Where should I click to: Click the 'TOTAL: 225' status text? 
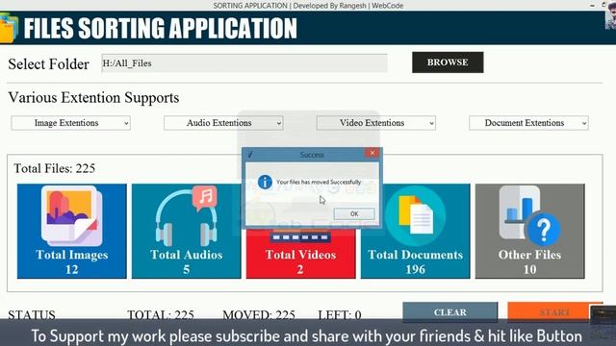(x=161, y=314)
